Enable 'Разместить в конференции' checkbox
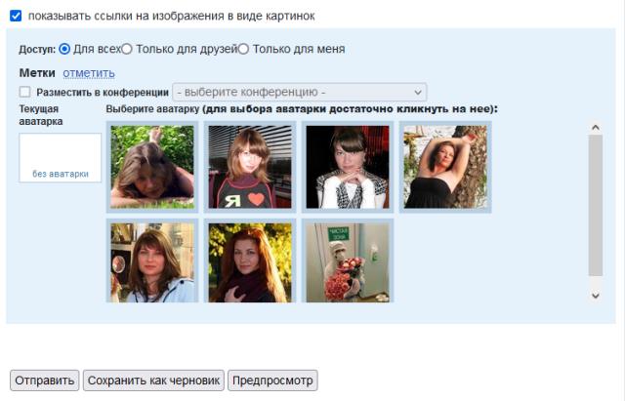This screenshot has height=401, width=625. tap(24, 92)
